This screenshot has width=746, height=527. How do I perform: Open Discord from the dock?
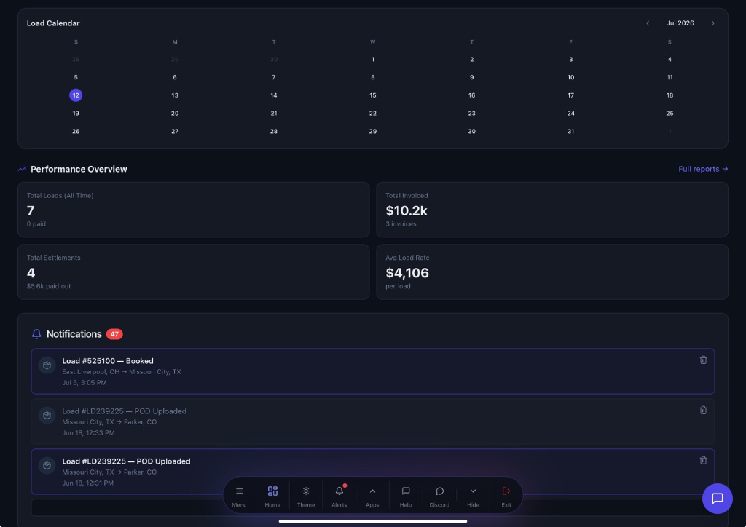pyautogui.click(x=439, y=496)
